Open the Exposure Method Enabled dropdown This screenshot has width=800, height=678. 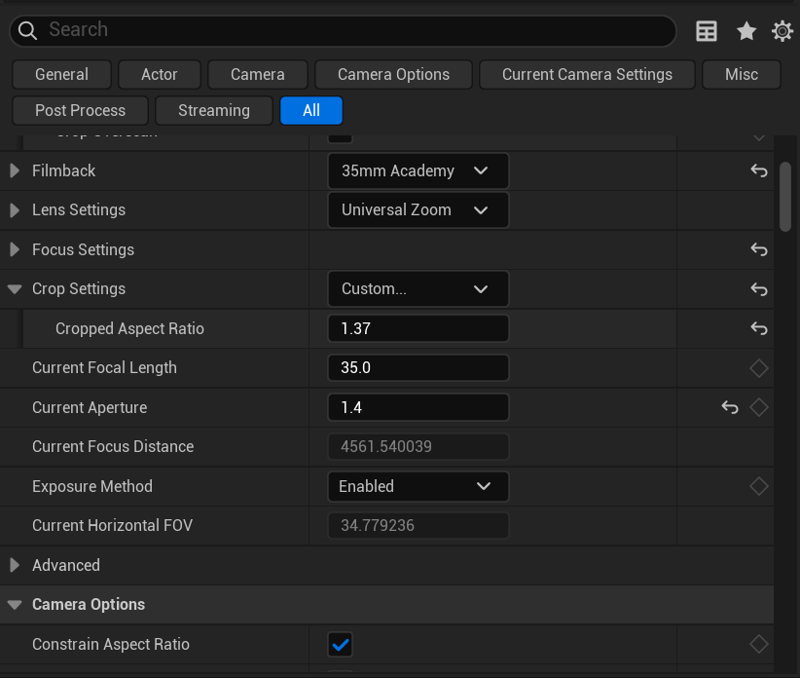coord(418,486)
